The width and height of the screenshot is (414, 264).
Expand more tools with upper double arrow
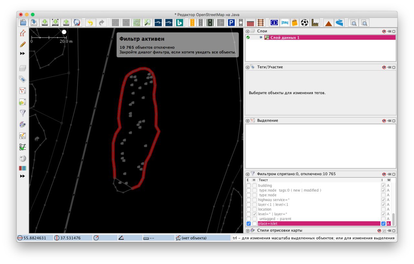tap(22, 53)
